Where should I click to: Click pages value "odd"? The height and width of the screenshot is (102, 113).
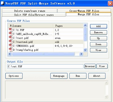coord(57,42)
